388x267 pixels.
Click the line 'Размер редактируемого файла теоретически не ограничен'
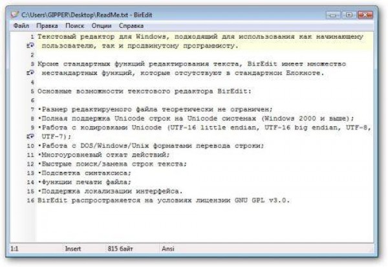click(155, 109)
